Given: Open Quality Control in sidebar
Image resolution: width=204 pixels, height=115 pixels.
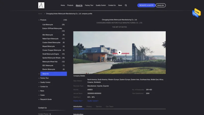Looking at the screenshot, I should coord(45,82).
